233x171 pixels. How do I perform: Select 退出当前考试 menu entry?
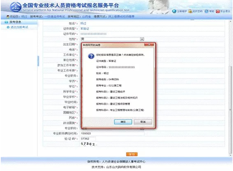[x=19, y=27]
